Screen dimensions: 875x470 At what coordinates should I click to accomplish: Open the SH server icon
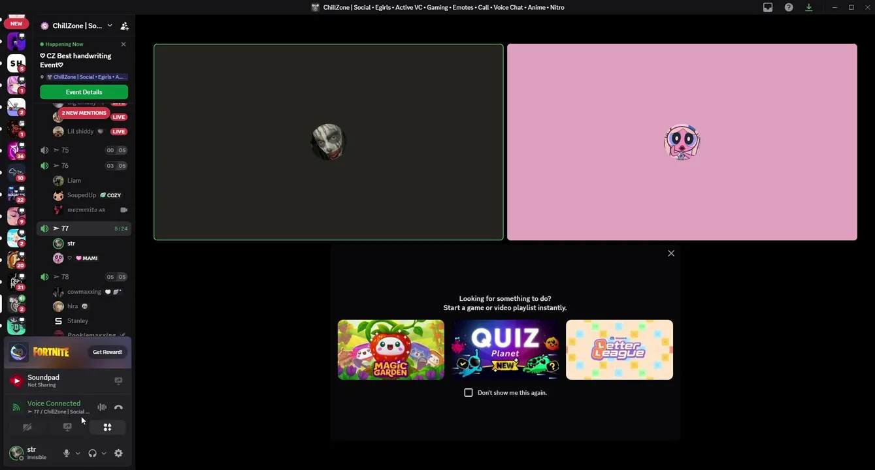tap(16, 63)
